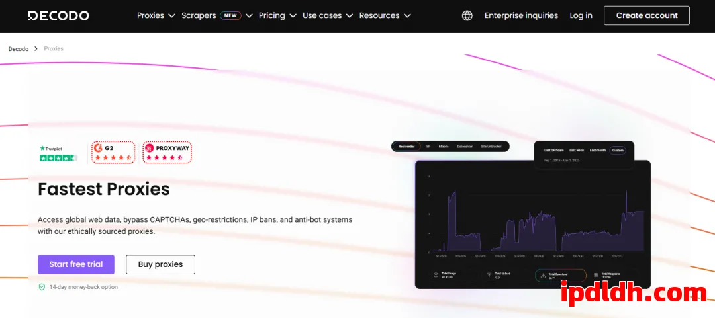Click the Total Usage cube icon
The width and height of the screenshot is (715, 318).
[436, 275]
